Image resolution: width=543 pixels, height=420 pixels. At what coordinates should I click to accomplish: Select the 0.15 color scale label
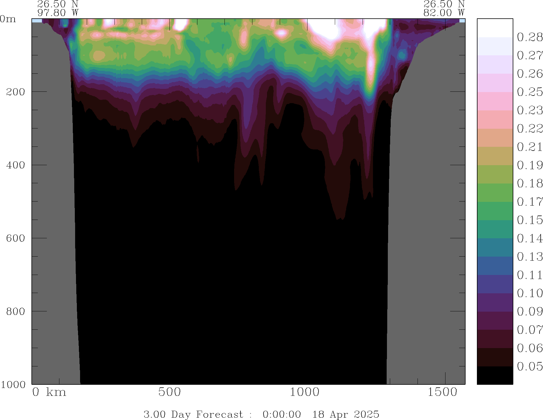(530, 220)
